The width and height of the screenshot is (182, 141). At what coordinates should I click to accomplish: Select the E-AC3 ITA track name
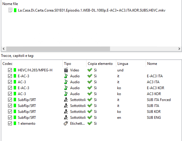point(155,76)
